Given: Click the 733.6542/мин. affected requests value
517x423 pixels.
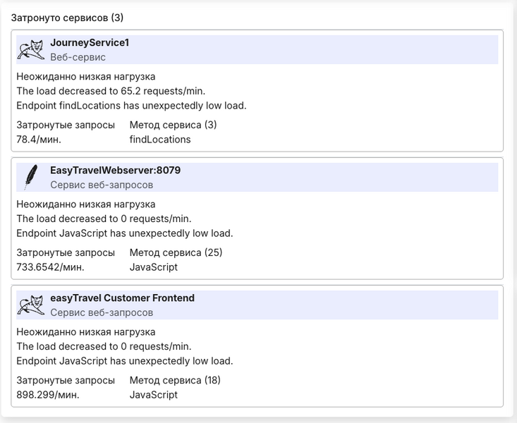Looking at the screenshot, I should pyautogui.click(x=51, y=267).
